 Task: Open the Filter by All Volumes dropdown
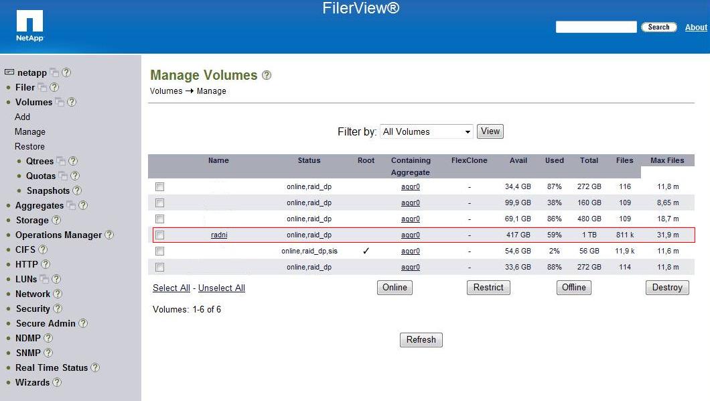[x=427, y=132]
